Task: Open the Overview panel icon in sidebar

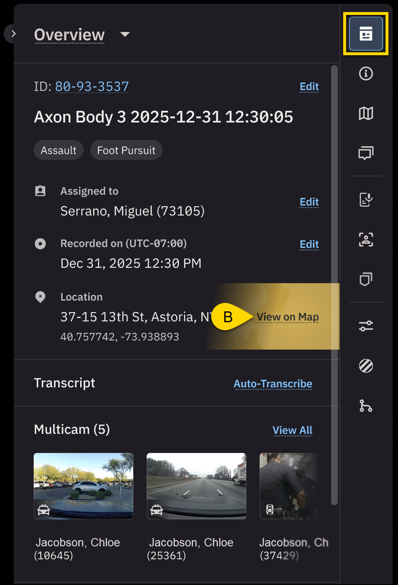Action: click(x=366, y=34)
